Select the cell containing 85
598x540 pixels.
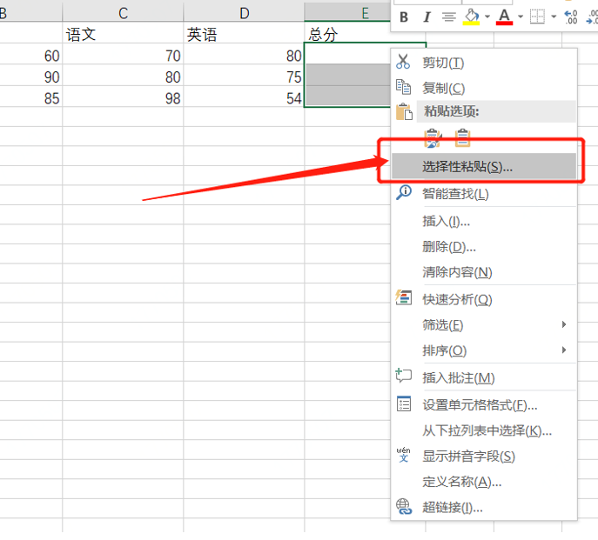point(30,98)
